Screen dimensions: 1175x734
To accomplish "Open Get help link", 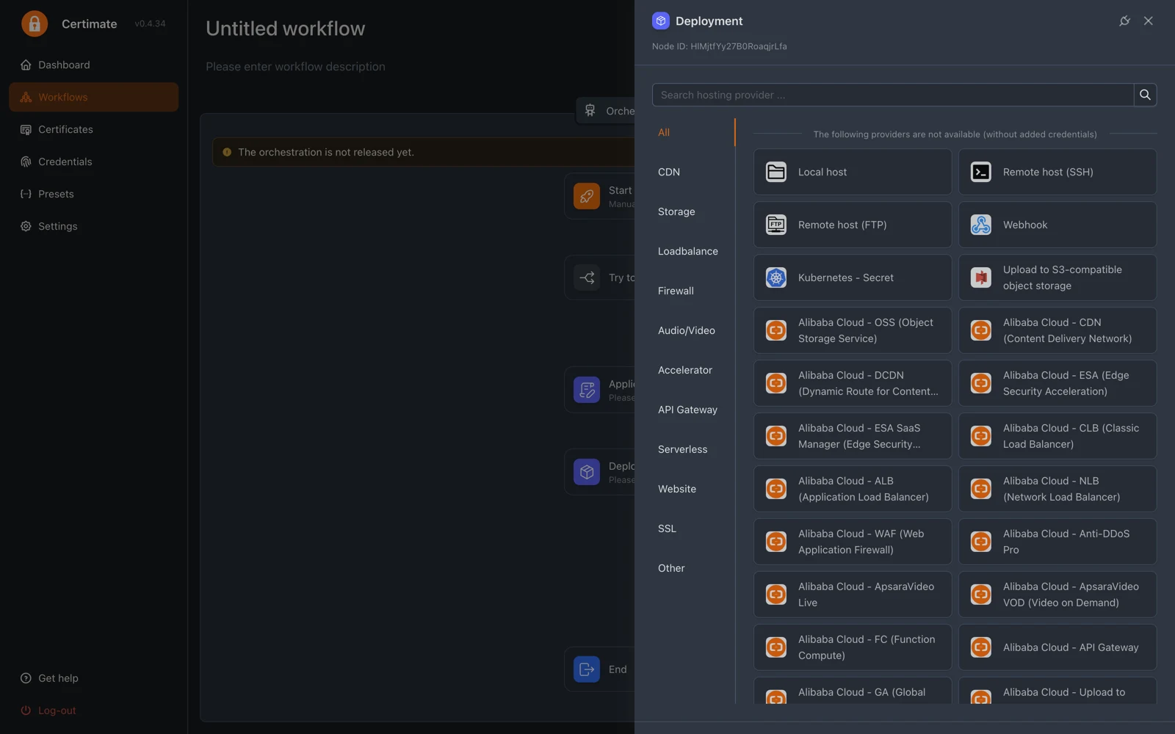I will 94,678.
